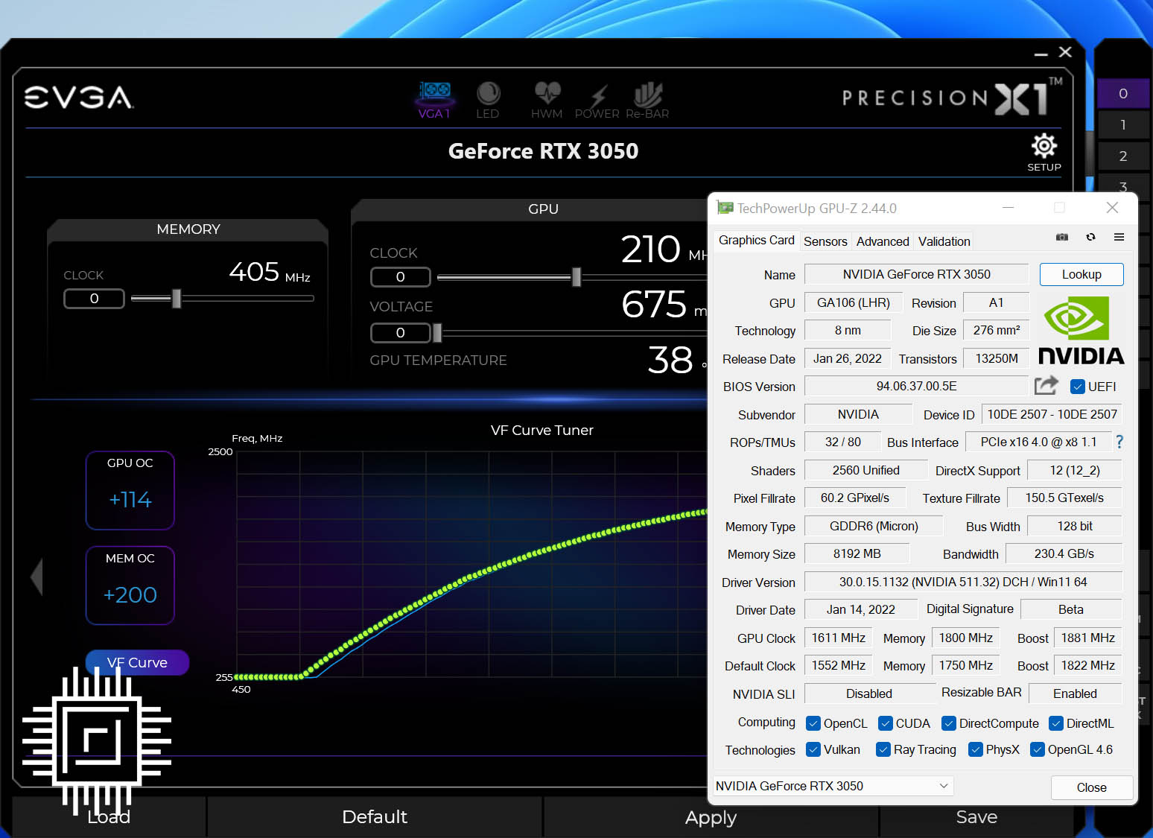This screenshot has height=838, width=1153.
Task: Click the BIOS share/export arrow icon
Action: 1046,385
